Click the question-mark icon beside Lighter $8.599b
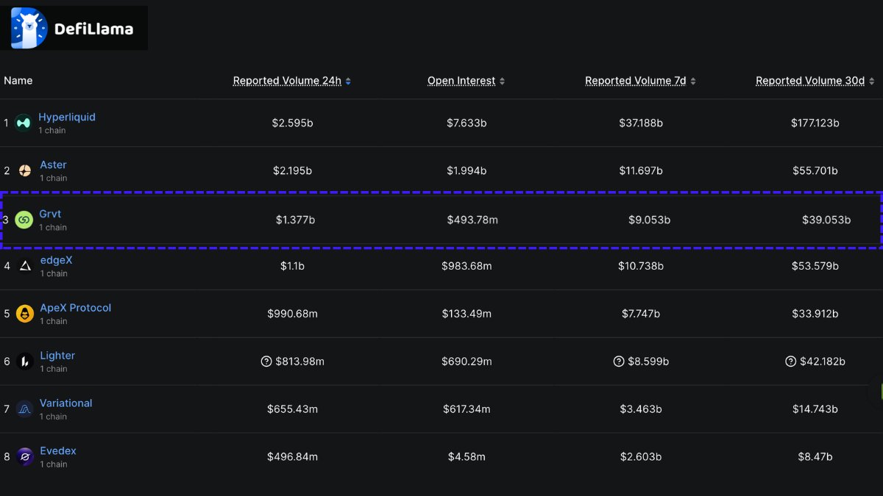The height and width of the screenshot is (496, 883). (x=618, y=362)
